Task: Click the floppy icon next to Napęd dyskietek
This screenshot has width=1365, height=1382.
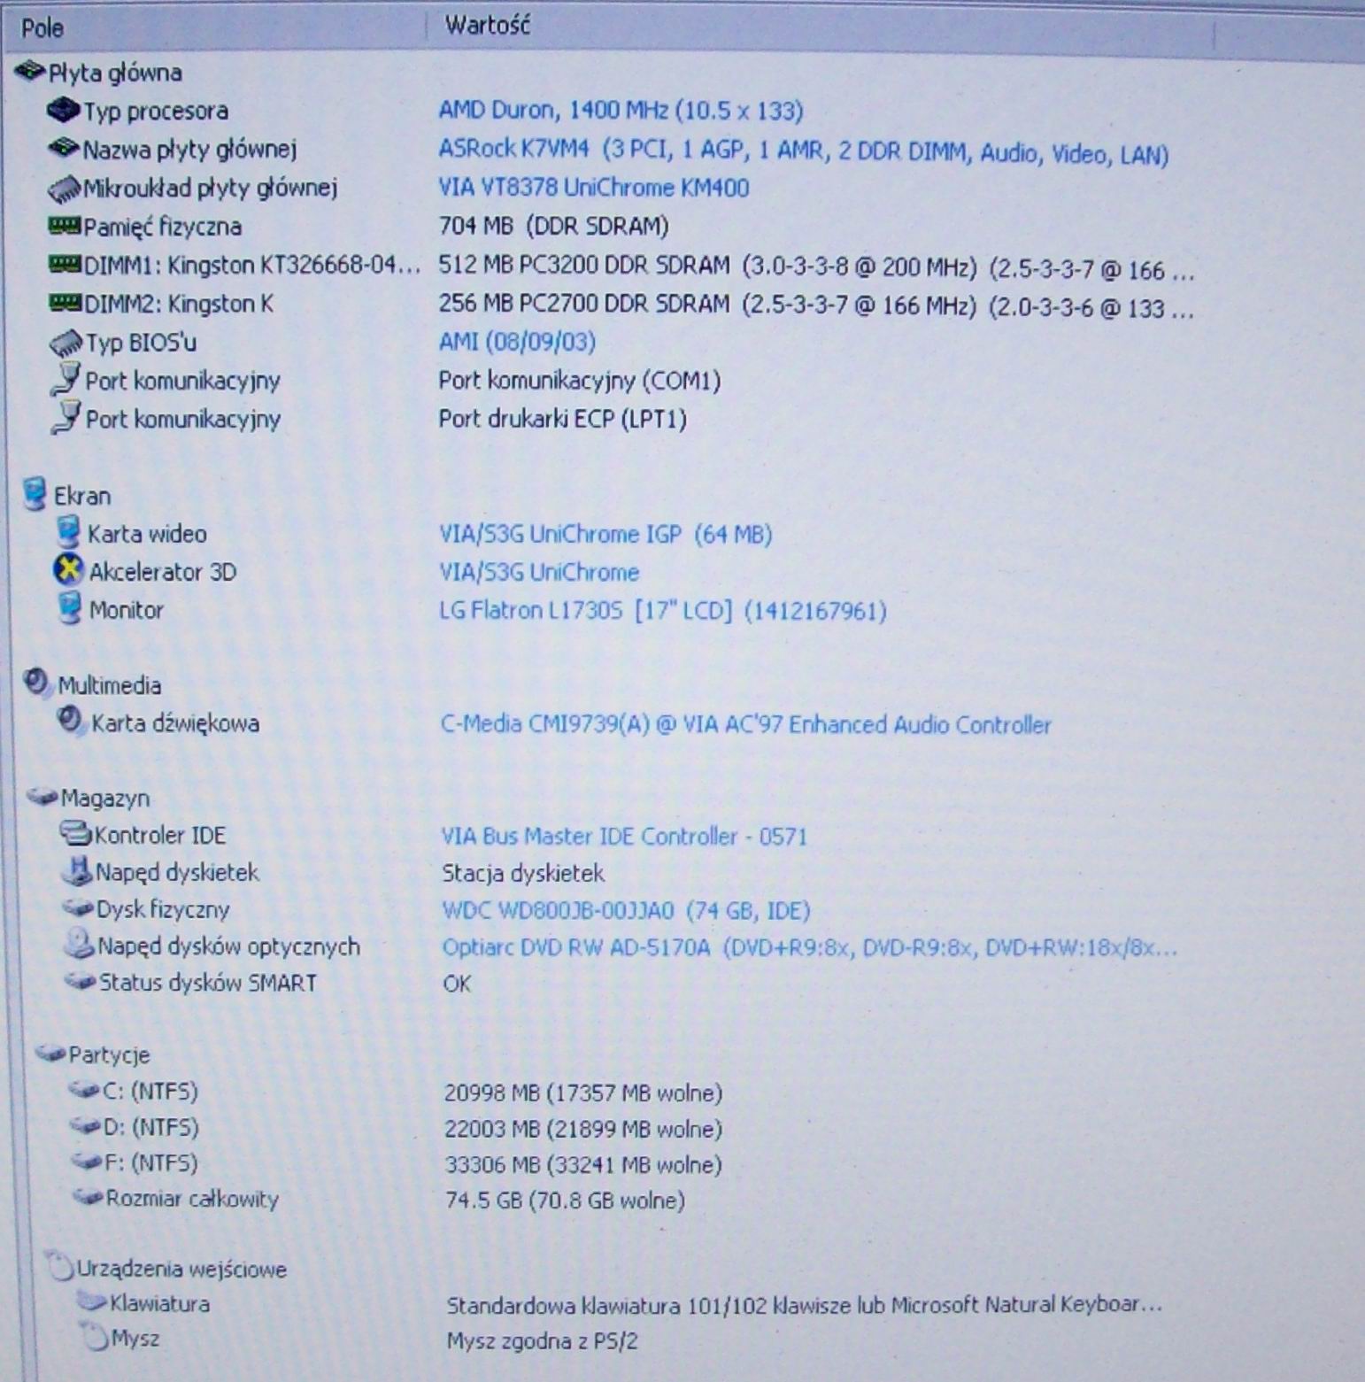Action: [77, 872]
